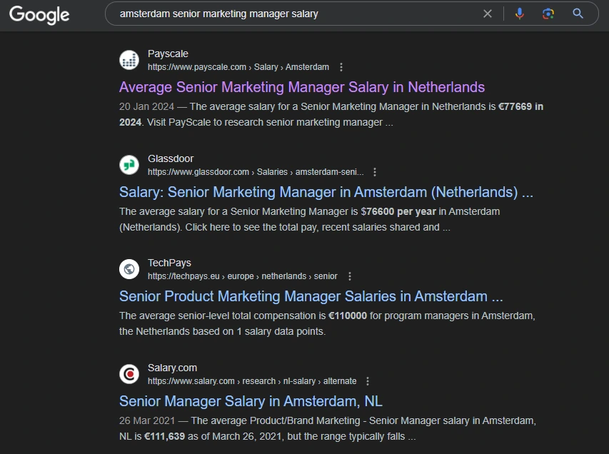Click the 20 Jan 2024 date
This screenshot has height=454, width=609.
coord(146,106)
